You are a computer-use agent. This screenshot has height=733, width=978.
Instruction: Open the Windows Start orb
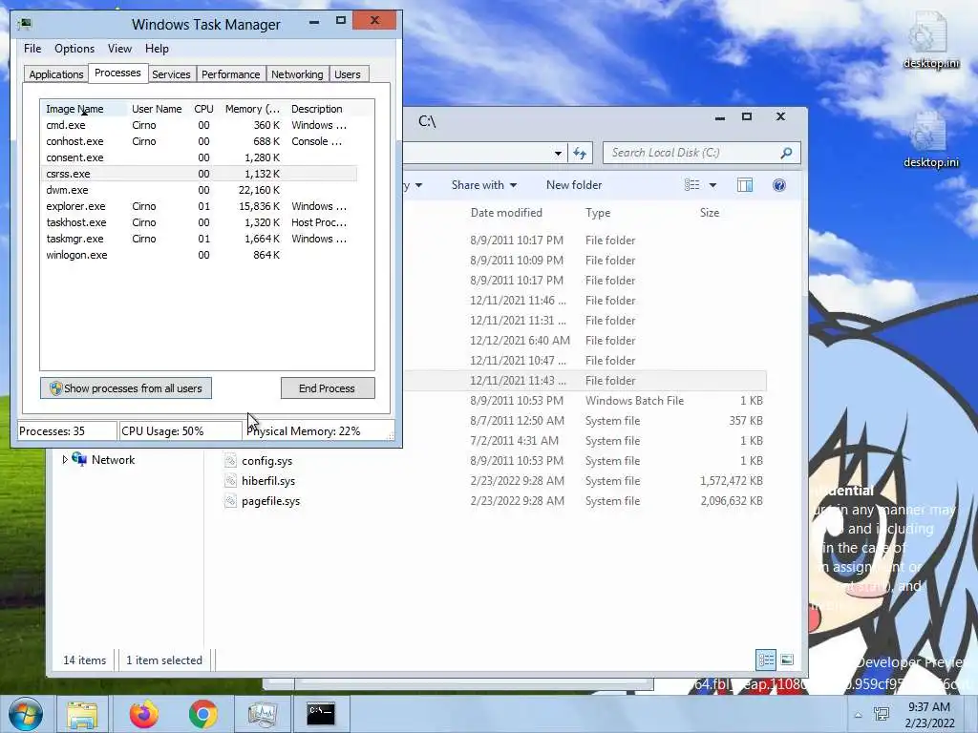(x=26, y=714)
